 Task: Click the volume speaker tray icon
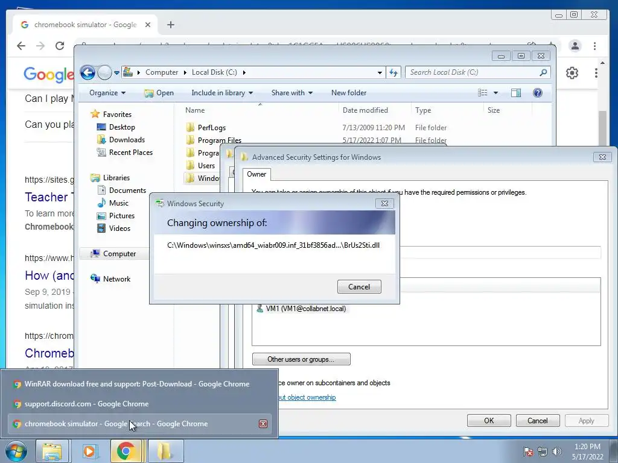coord(556,452)
